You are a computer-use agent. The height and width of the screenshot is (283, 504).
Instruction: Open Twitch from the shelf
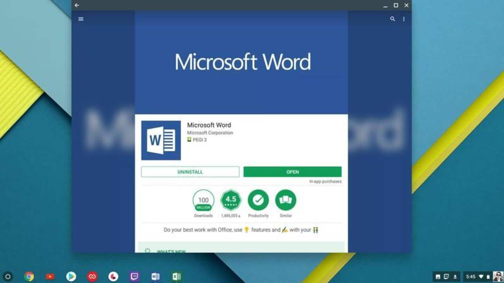click(134, 277)
